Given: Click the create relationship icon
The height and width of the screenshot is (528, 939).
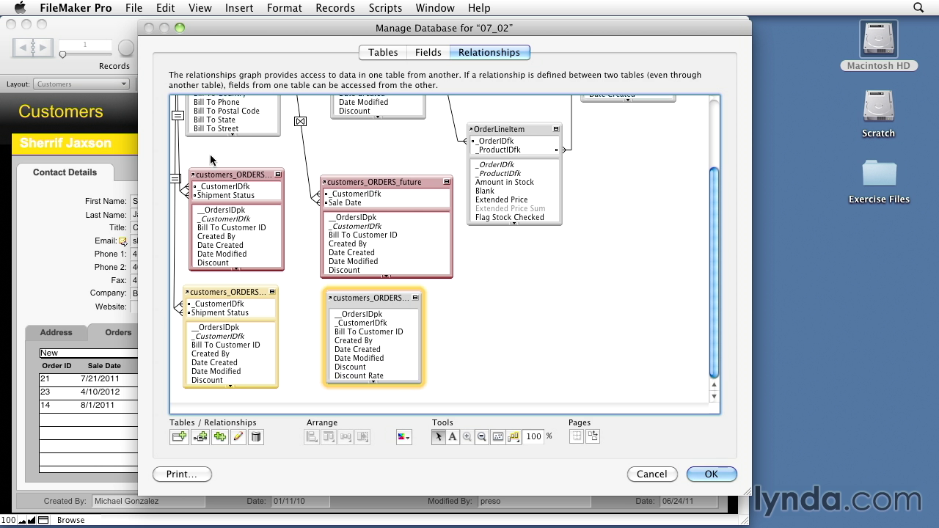Looking at the screenshot, I should click(x=200, y=436).
